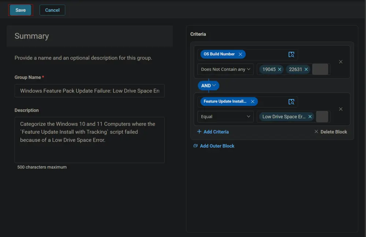This screenshot has height=237, width=366.
Task: Delete the criteria block
Action: point(330,132)
